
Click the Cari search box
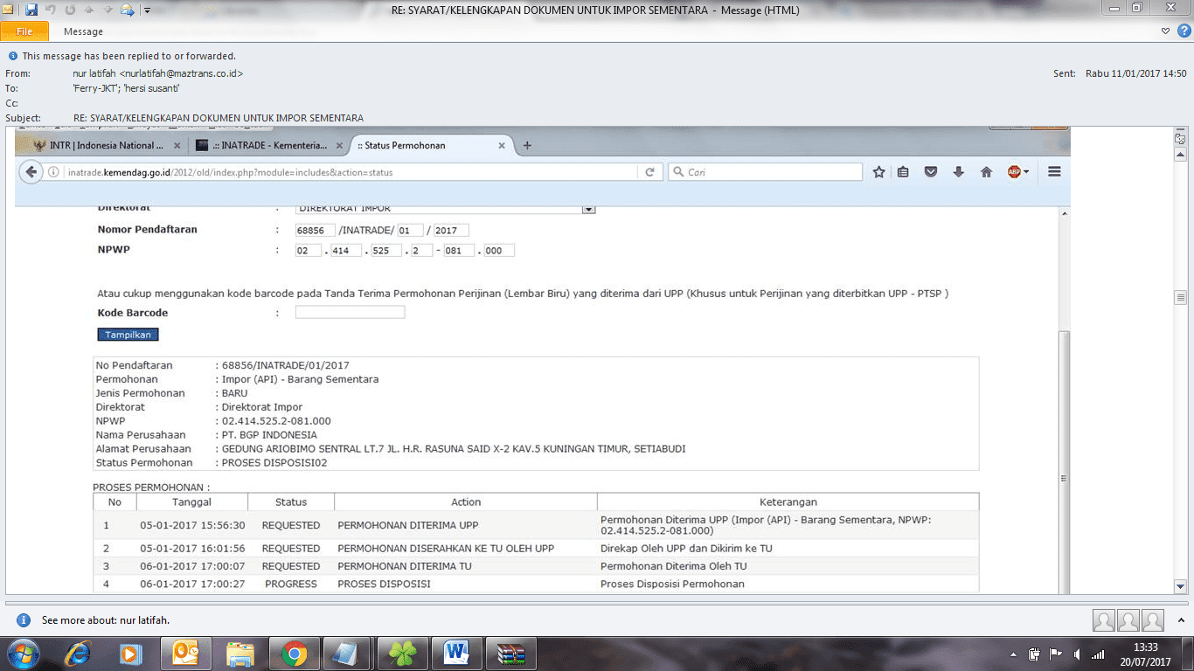pos(766,172)
